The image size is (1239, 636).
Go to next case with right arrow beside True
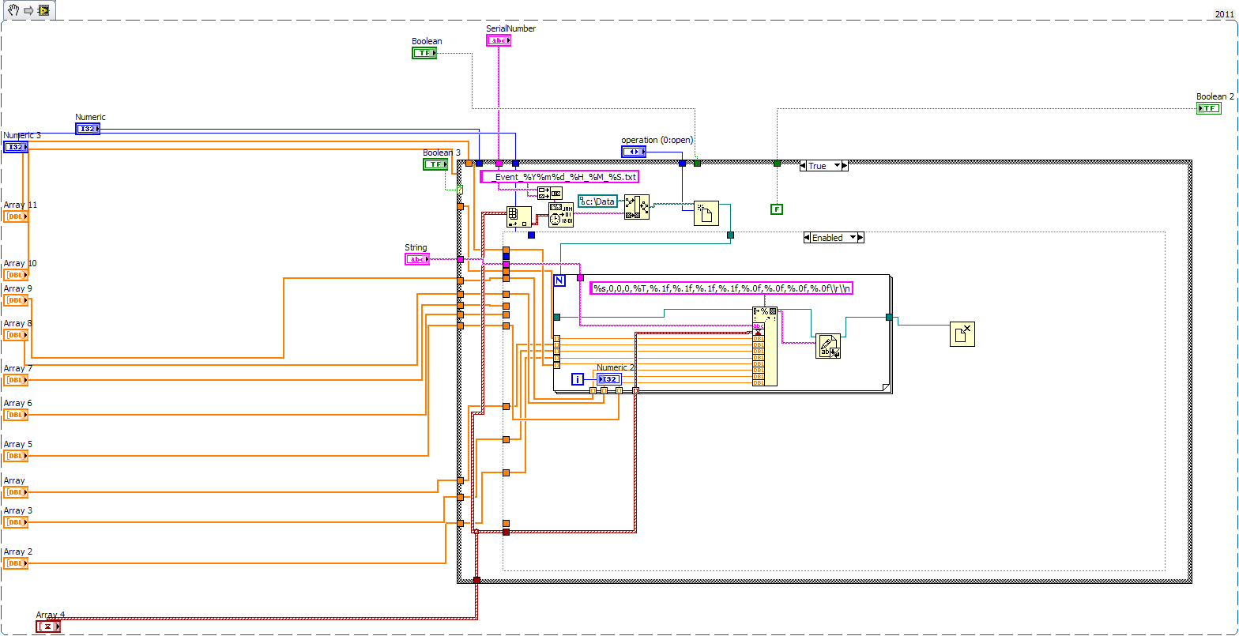pyautogui.click(x=844, y=166)
